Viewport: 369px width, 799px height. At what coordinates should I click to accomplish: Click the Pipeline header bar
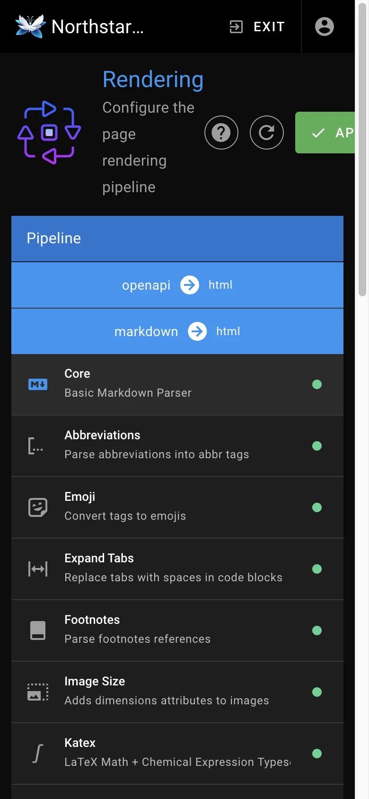point(177,239)
